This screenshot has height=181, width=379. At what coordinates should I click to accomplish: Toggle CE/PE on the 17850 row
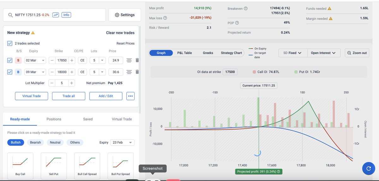coord(82,60)
